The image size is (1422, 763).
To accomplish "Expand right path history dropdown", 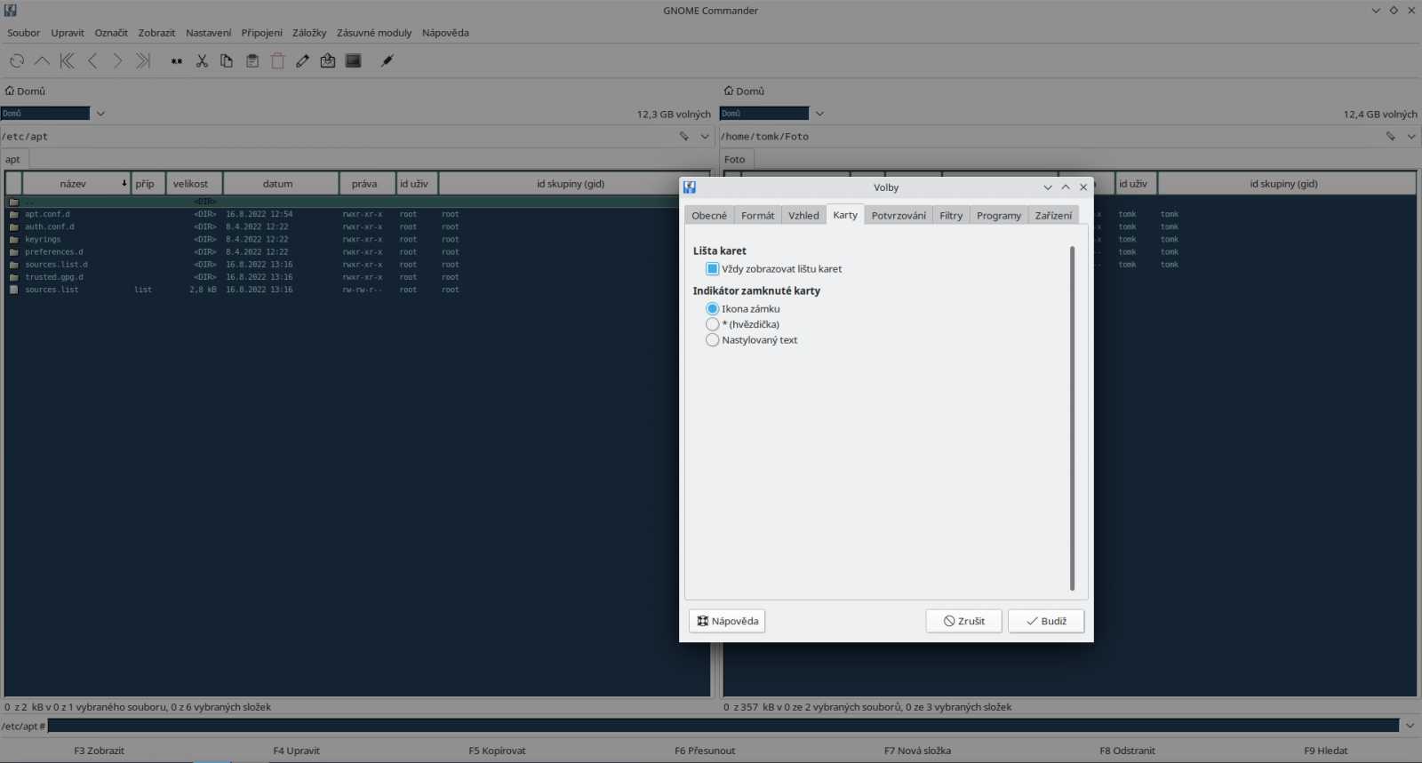I will click(1411, 137).
